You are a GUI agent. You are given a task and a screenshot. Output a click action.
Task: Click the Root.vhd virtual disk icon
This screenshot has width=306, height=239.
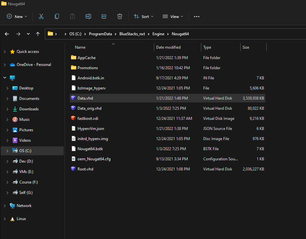pos(73,168)
